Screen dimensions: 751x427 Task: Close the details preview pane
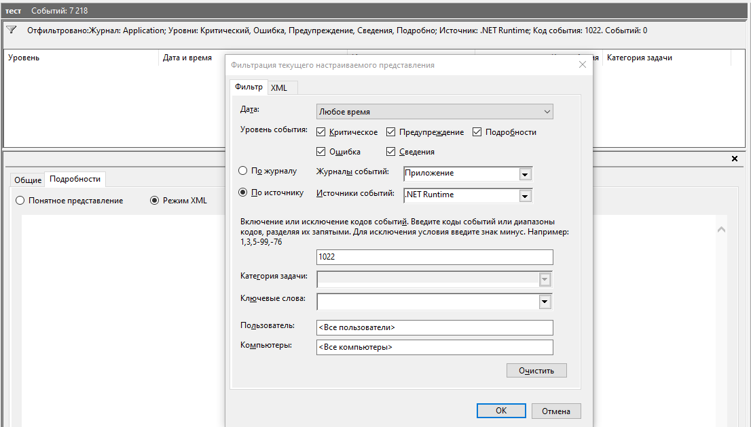[734, 159]
